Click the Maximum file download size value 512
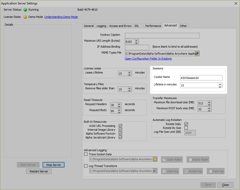 tap(203, 103)
